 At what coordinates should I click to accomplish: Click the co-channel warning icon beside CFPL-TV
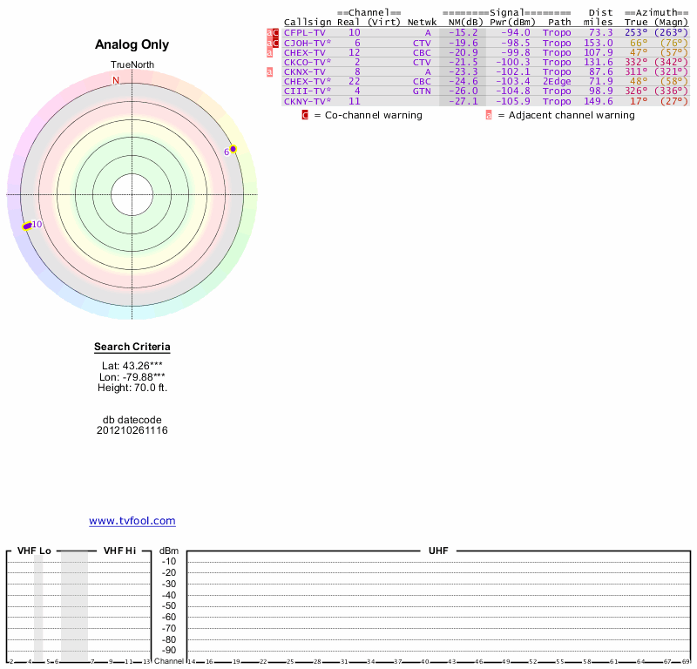(x=276, y=33)
